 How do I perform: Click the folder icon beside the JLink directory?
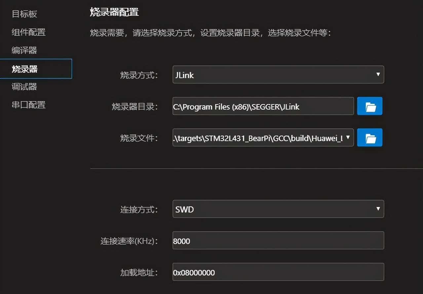369,106
